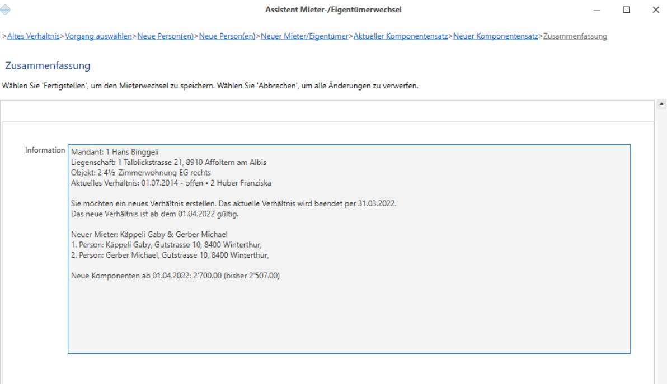Open the 'Altes Verhältnis' breadcrumb step
667x384 pixels.
coord(33,36)
